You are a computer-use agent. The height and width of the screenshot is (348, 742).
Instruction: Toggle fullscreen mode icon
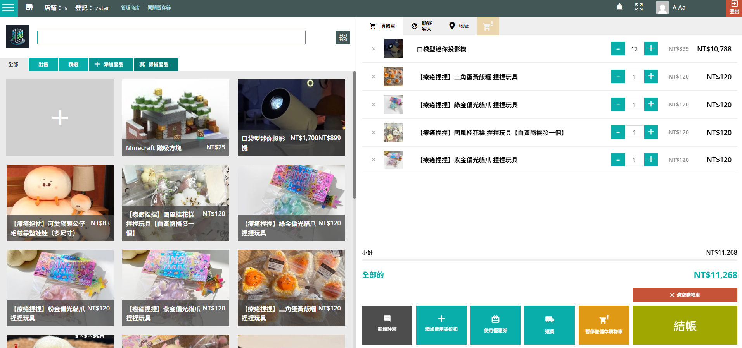click(x=639, y=7)
